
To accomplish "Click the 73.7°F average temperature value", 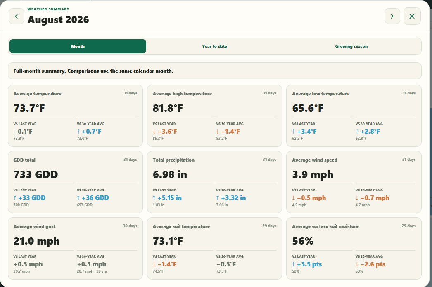I will point(29,108).
